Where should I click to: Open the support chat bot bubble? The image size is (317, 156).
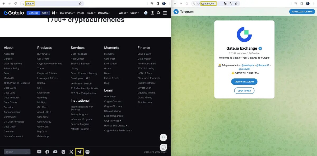point(164,147)
